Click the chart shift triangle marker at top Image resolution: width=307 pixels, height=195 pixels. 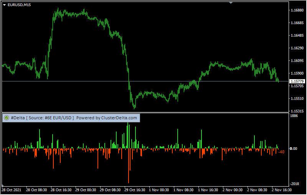231,3
